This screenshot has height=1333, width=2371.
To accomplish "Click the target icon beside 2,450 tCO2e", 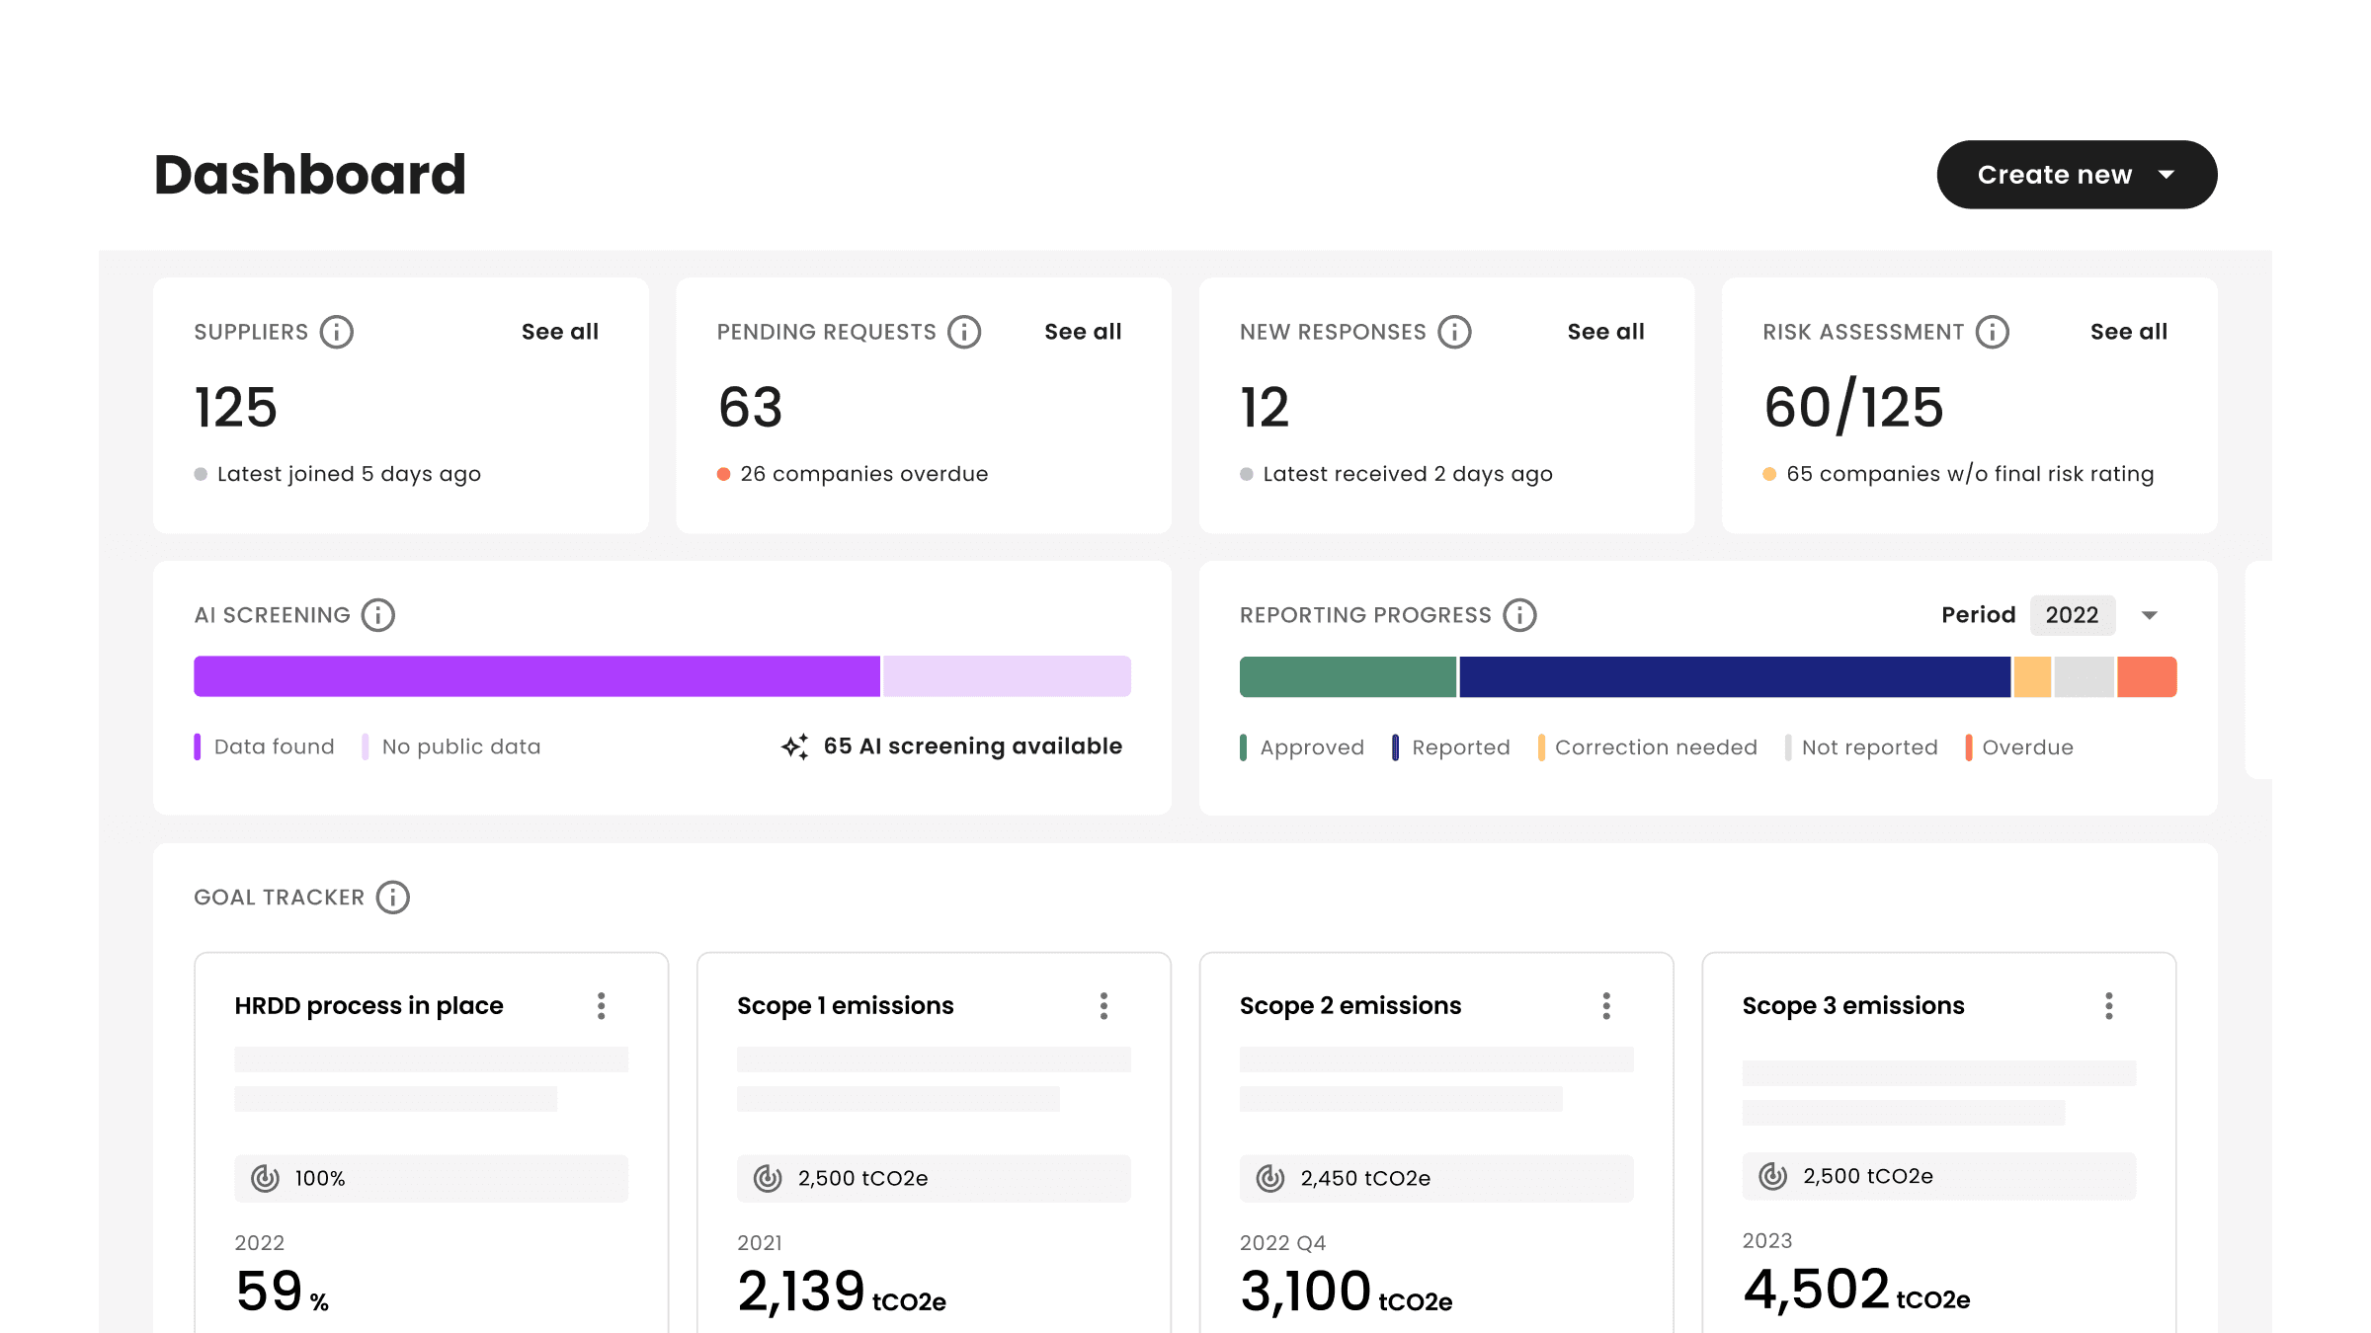I will [x=1270, y=1178].
